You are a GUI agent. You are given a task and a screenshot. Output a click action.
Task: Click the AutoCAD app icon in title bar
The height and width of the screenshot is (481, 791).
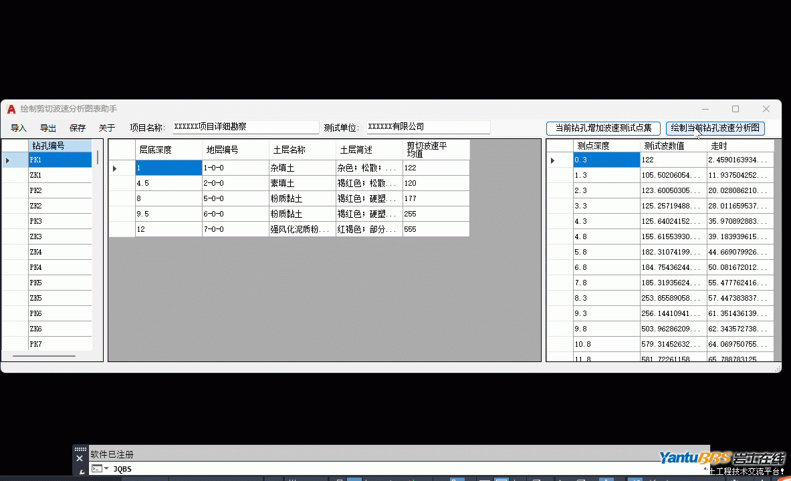click(11, 109)
